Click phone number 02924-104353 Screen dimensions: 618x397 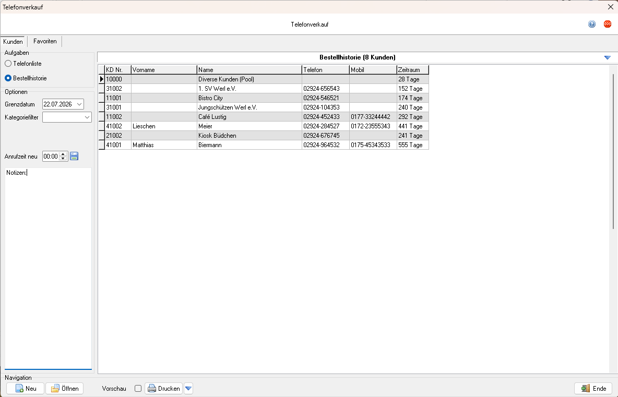pyautogui.click(x=326, y=107)
